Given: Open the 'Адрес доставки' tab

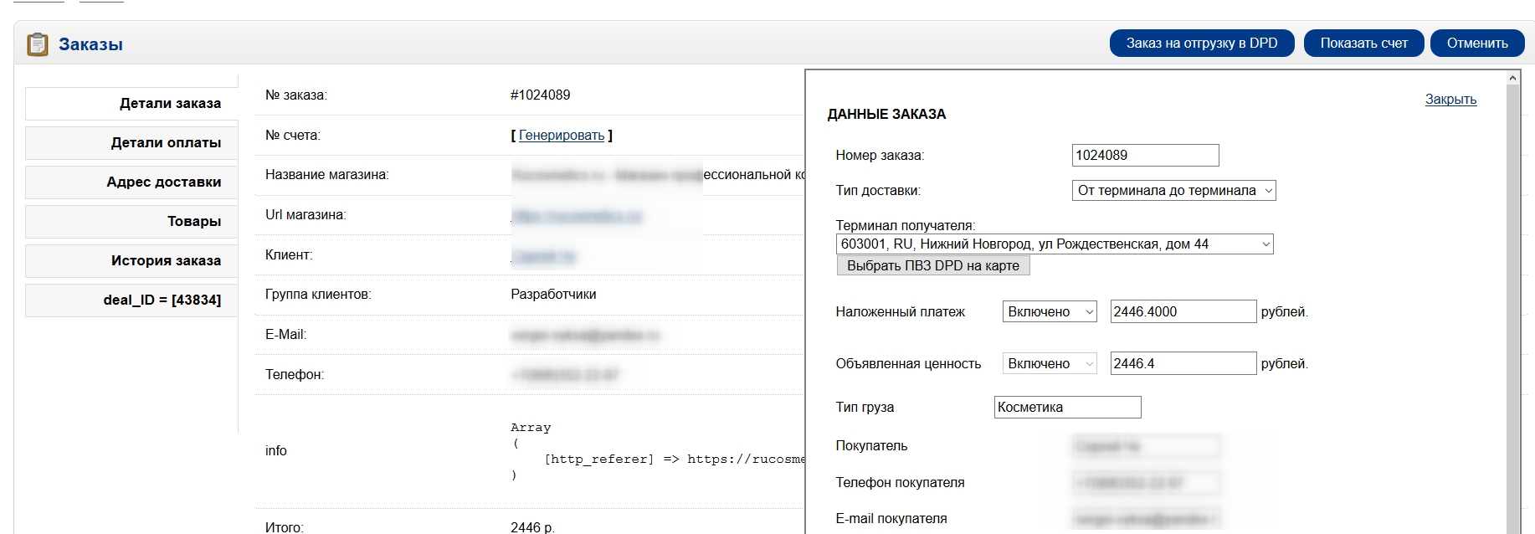Looking at the screenshot, I should [x=131, y=182].
